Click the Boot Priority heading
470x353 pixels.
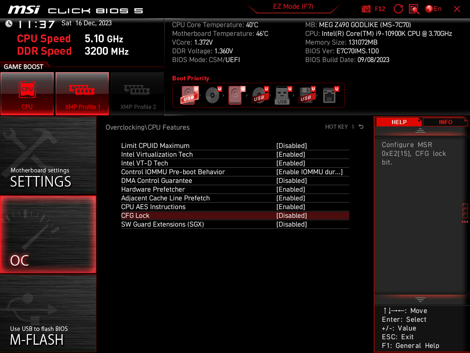coord(190,78)
